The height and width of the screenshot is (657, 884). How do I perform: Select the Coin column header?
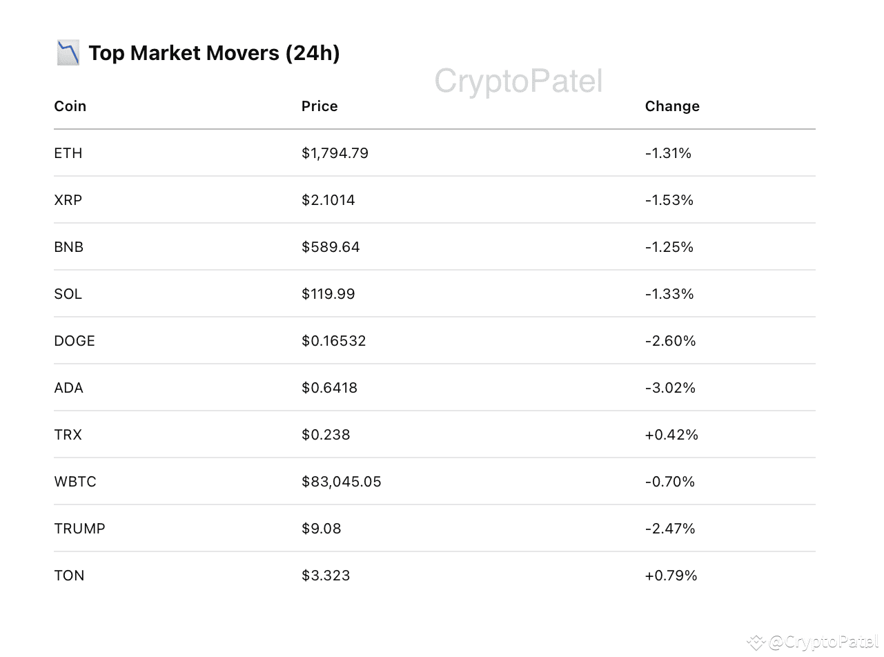click(70, 106)
